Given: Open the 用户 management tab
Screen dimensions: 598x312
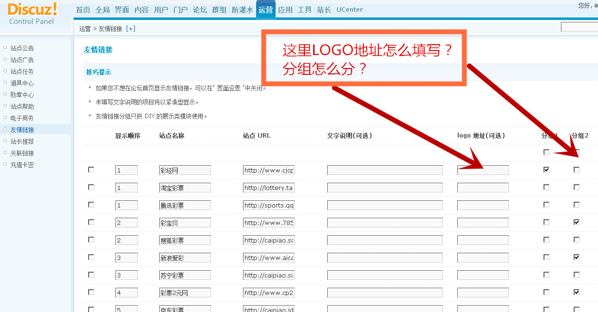Looking at the screenshot, I should [x=161, y=9].
